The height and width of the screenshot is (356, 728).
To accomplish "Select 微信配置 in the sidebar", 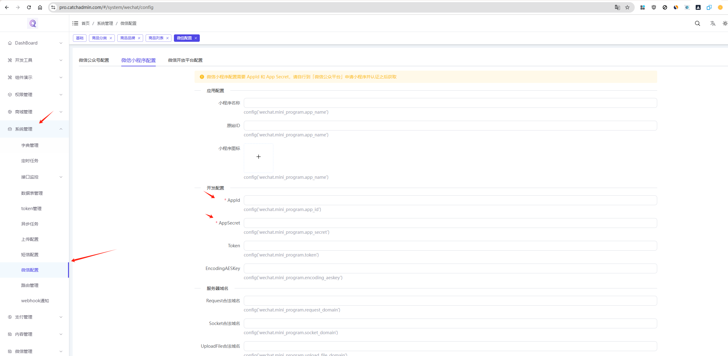I will (34, 270).
